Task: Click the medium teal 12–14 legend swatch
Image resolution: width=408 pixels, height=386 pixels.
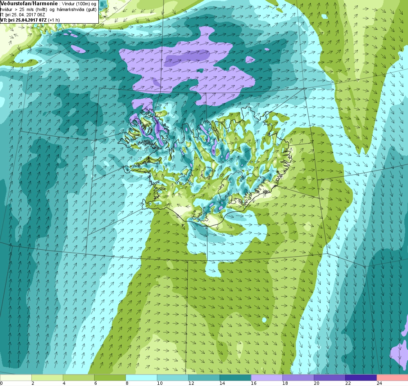Action: click(x=204, y=377)
